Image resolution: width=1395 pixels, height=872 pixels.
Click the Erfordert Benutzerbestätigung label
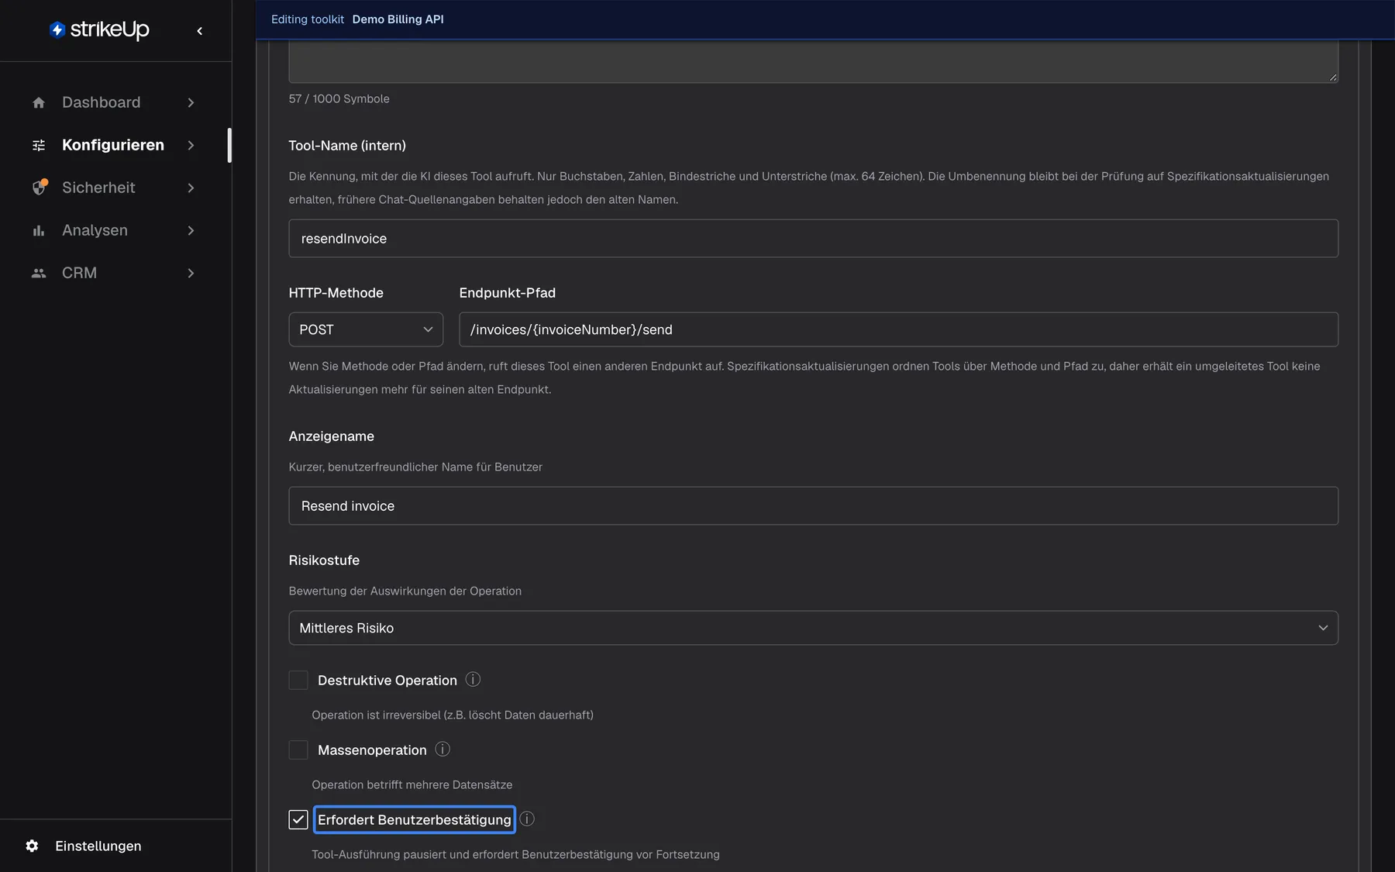click(415, 820)
